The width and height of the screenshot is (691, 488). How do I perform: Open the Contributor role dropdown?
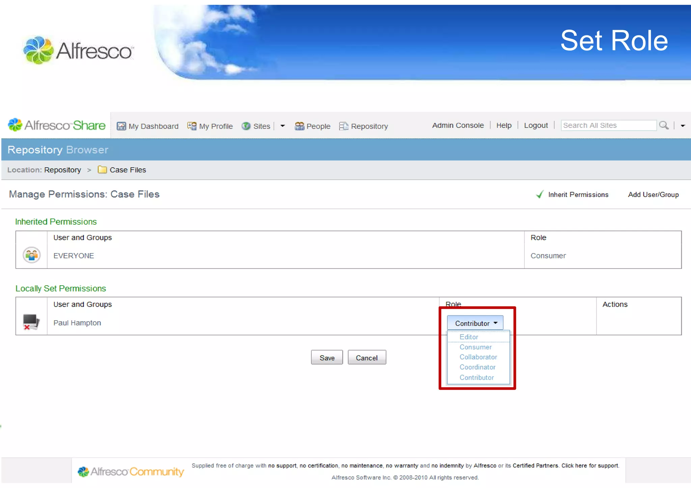click(475, 323)
